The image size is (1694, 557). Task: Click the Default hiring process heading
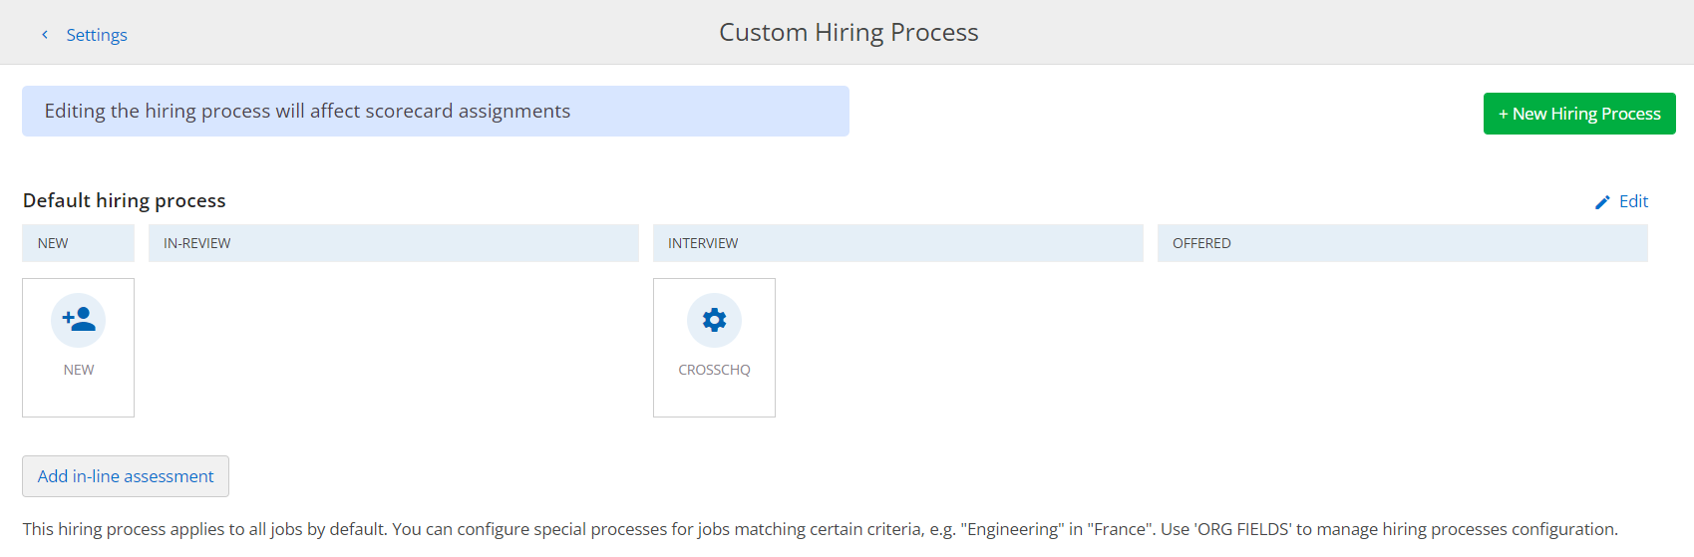[x=125, y=200]
